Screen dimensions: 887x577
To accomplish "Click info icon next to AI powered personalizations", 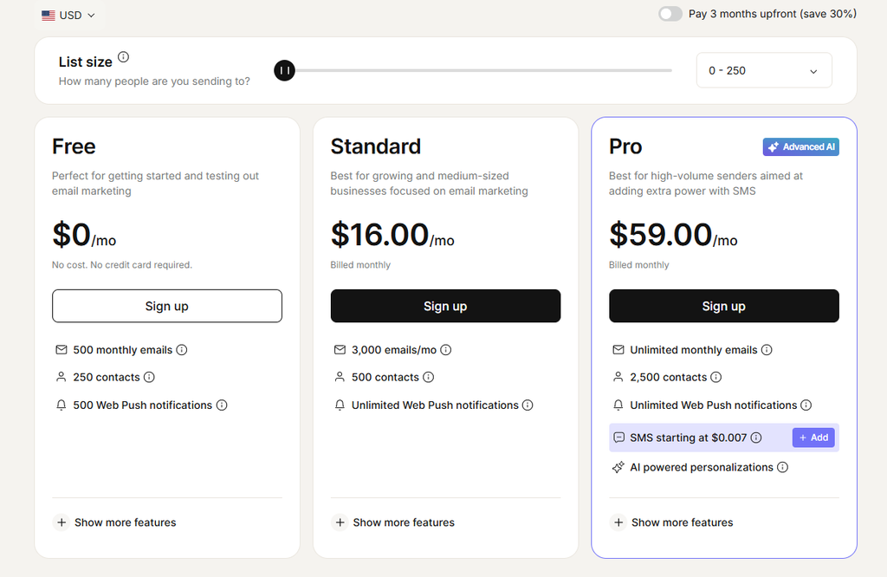I will pyautogui.click(x=782, y=467).
